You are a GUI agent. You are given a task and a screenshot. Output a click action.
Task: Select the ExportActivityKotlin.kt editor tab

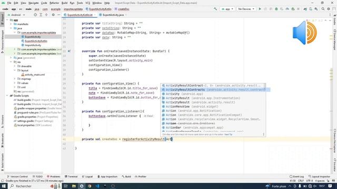[80, 15]
